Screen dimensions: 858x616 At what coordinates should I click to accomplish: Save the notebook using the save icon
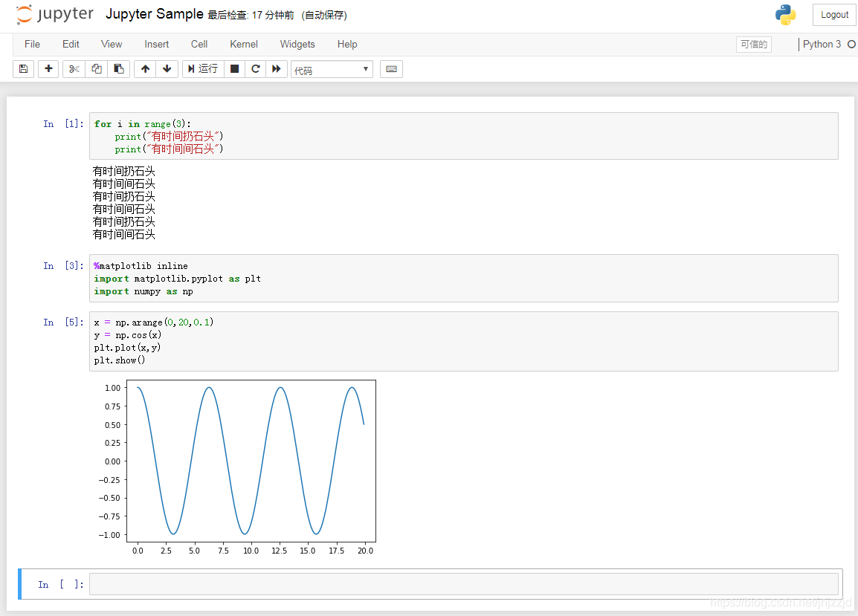coord(23,68)
